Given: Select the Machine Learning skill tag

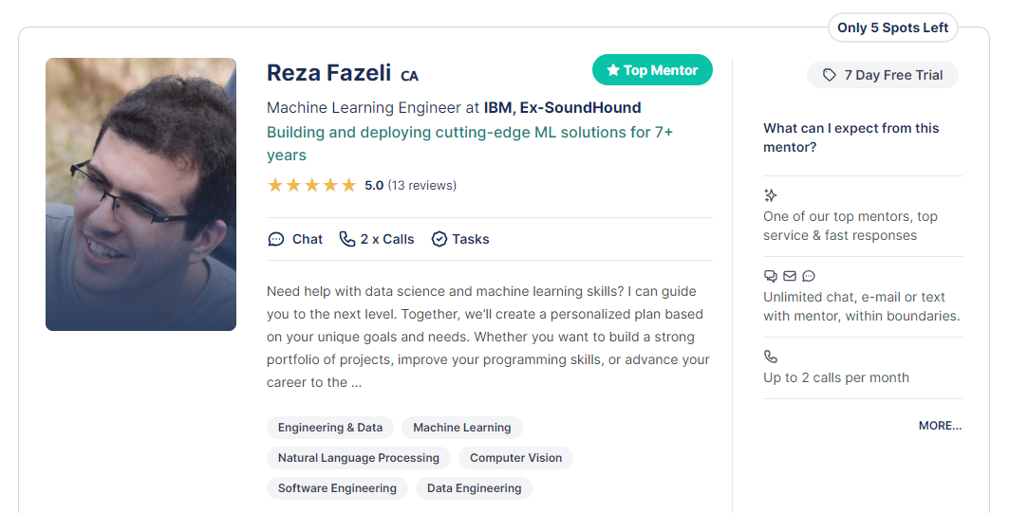Looking at the screenshot, I should (462, 428).
